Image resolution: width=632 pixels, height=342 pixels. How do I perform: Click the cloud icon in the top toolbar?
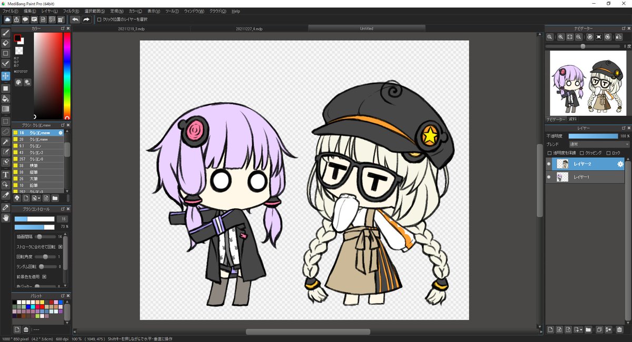point(7,19)
